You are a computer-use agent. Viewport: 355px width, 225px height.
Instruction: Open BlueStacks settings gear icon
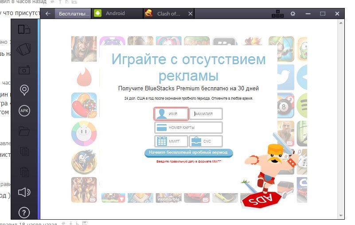click(293, 14)
